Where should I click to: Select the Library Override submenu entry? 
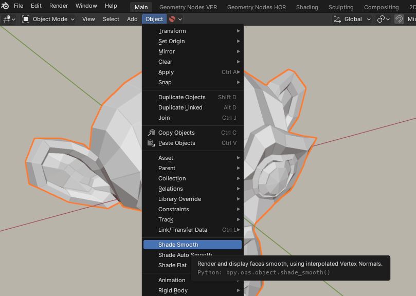pyautogui.click(x=193, y=199)
